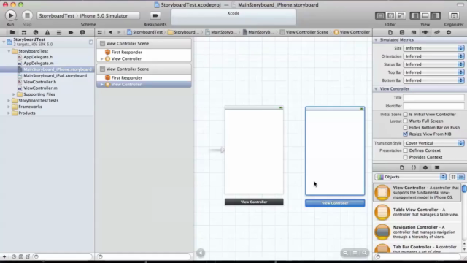Viewport: 467px width, 263px height.
Task: Show the Project navigator tab
Action: (x=12, y=32)
